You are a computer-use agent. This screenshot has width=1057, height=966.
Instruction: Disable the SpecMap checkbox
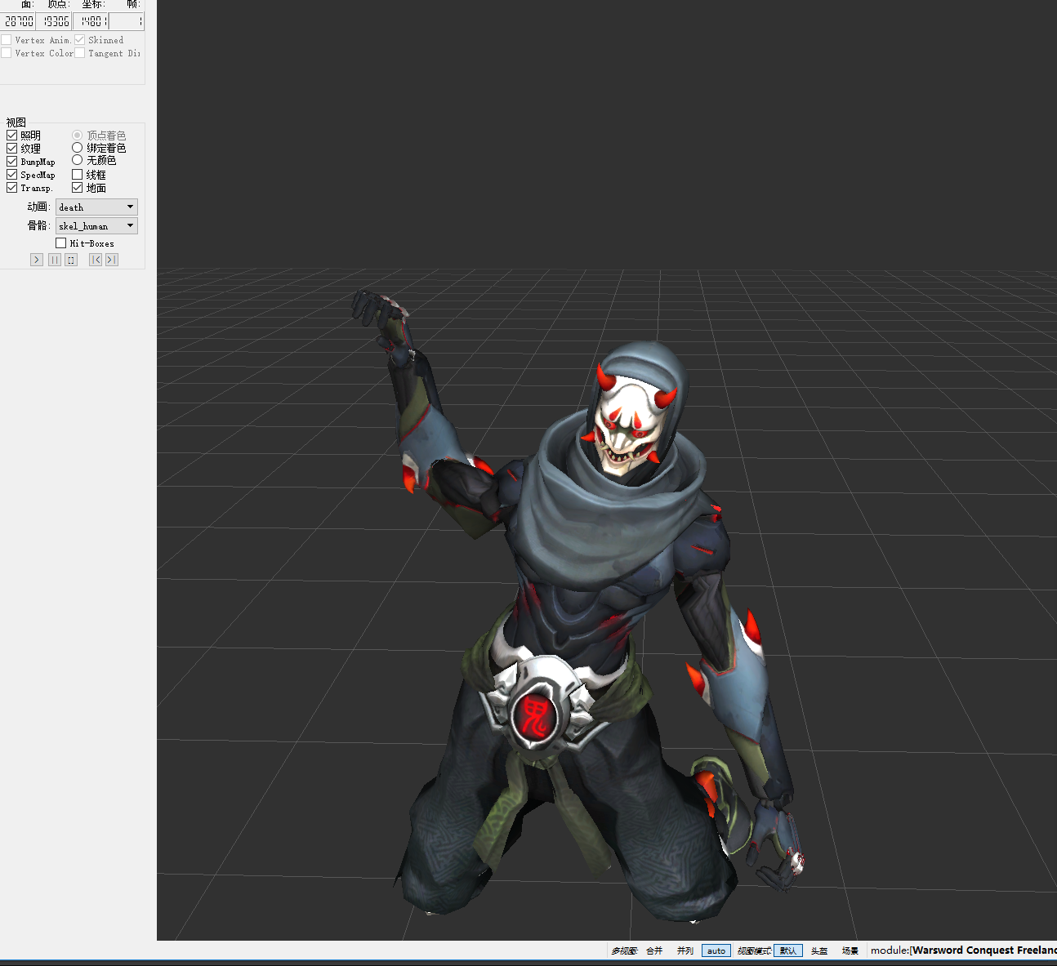(x=12, y=175)
